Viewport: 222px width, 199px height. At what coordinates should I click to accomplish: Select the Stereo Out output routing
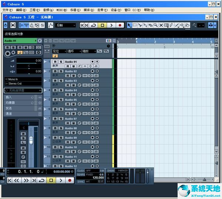23,84
